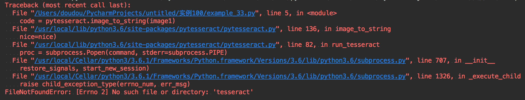Click the 'image_to_string' function name after line 136
The image size is (525, 100).
coord(363,29)
